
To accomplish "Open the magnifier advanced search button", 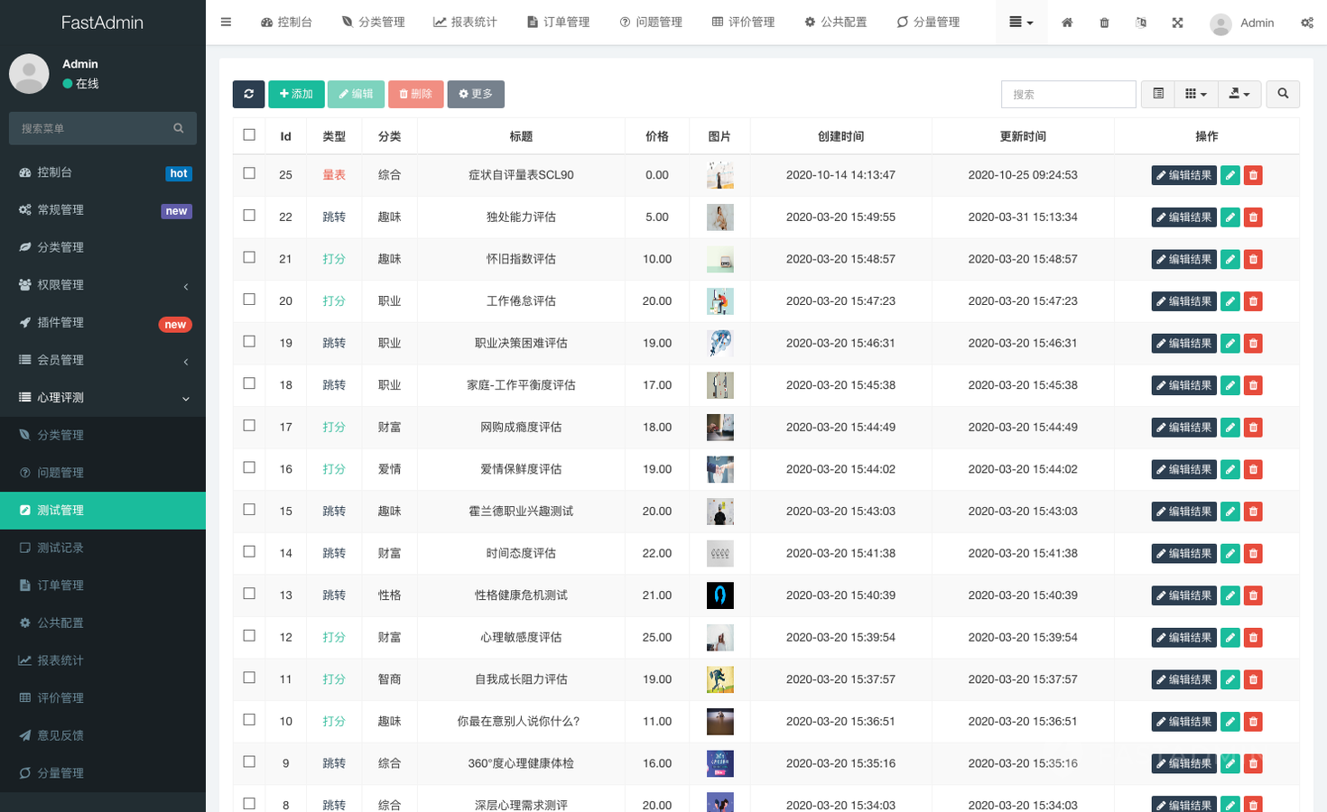I will point(1283,94).
